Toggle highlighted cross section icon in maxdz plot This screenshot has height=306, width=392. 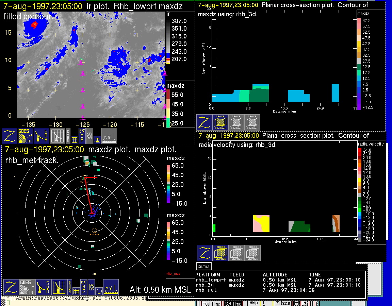(220, 122)
